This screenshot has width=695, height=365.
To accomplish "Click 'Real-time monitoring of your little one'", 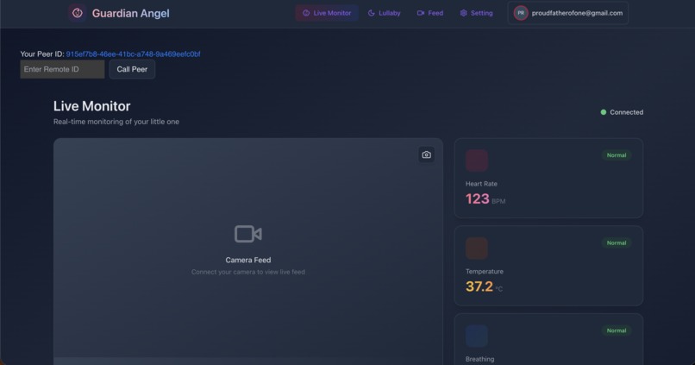I will (x=116, y=122).
